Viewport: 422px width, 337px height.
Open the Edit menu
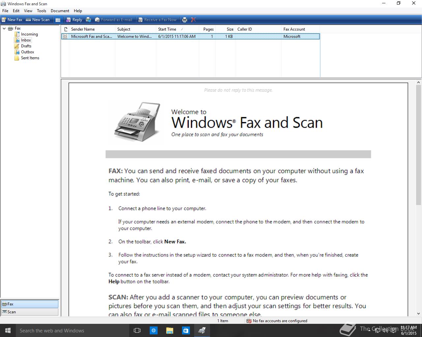tap(16, 11)
